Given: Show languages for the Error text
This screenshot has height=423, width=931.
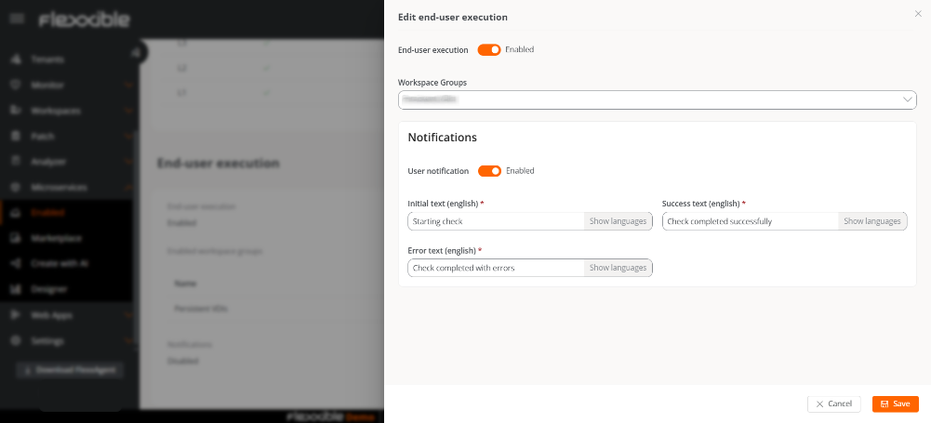Looking at the screenshot, I should coord(618,268).
